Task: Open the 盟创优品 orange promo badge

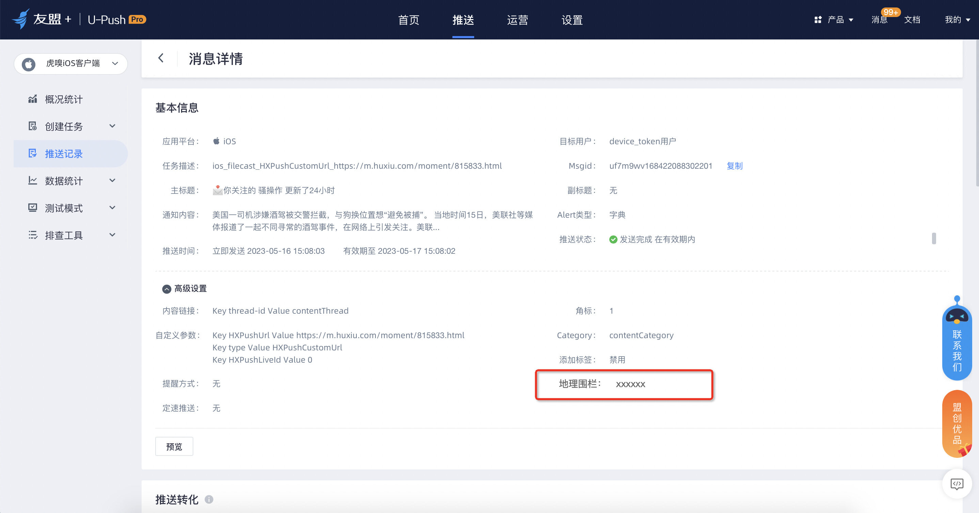Action: (957, 424)
